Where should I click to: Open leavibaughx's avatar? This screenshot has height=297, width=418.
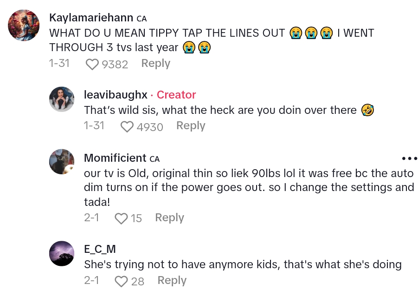[x=62, y=99]
